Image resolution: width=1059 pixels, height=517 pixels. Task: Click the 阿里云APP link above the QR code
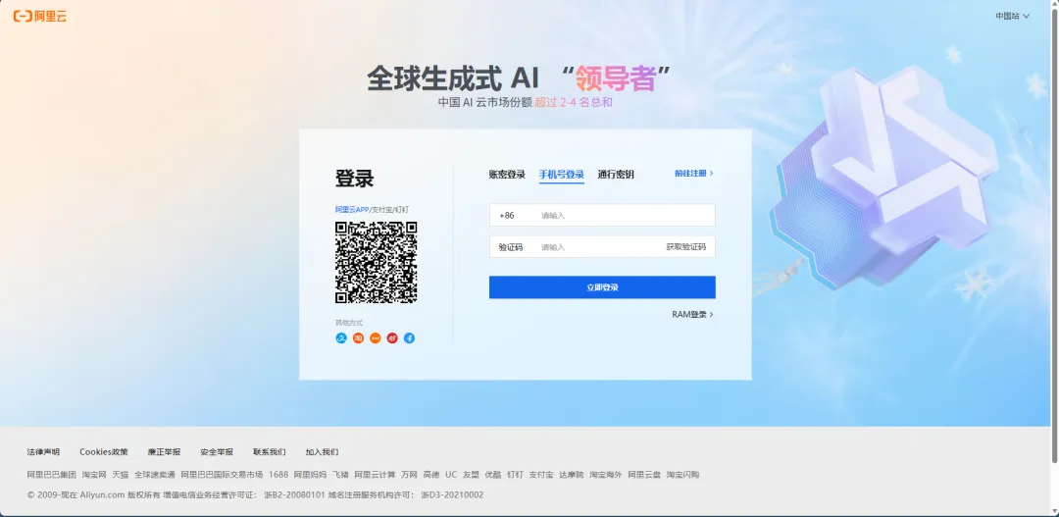click(x=352, y=210)
